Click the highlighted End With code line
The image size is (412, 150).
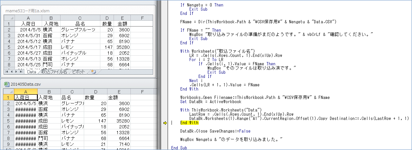(x=189, y=123)
